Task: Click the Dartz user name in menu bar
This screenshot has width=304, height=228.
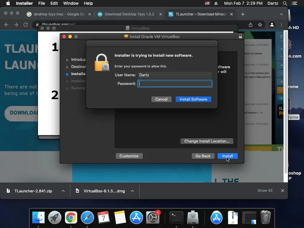Action: [273, 3]
